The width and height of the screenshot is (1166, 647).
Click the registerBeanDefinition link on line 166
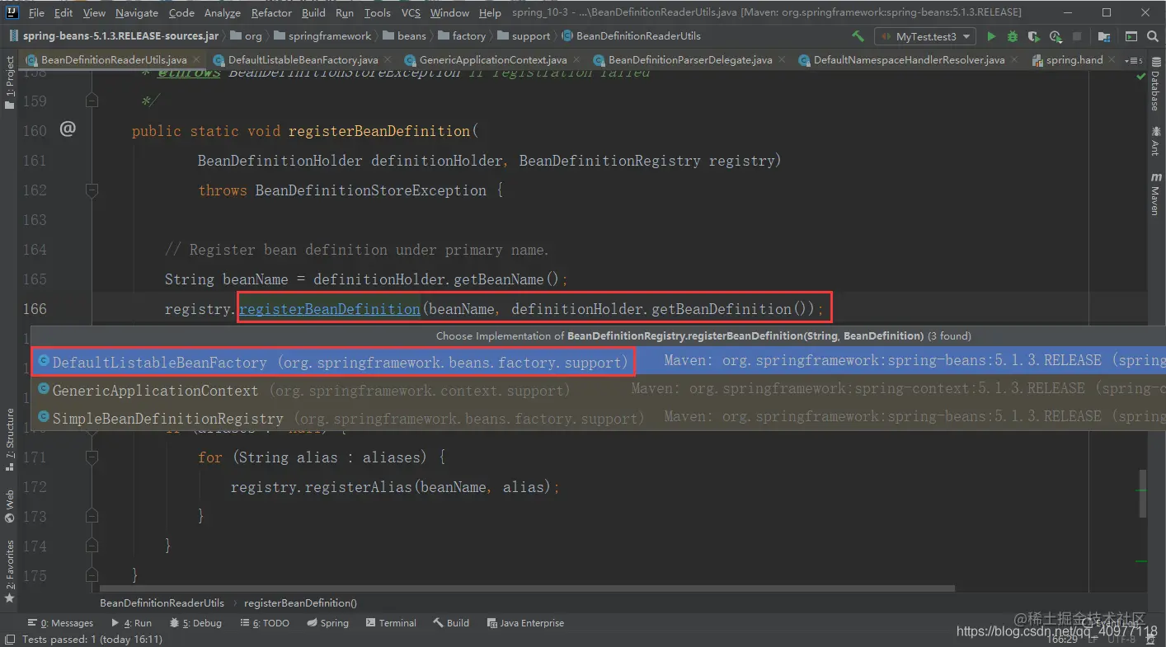(x=329, y=309)
